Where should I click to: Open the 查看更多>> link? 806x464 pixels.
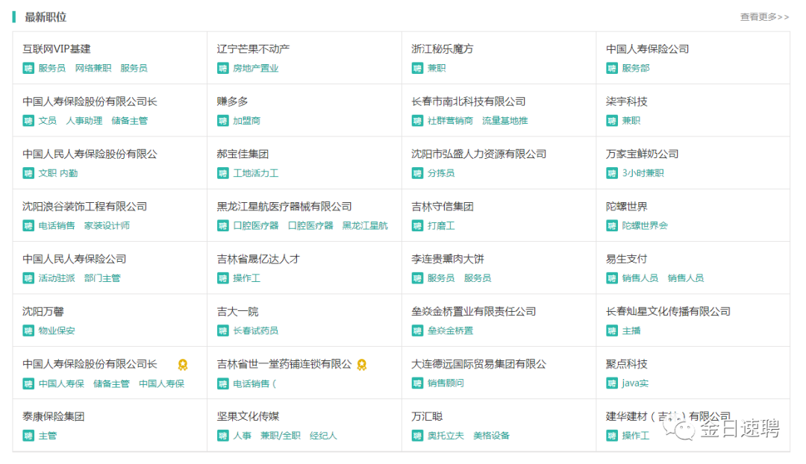click(764, 17)
